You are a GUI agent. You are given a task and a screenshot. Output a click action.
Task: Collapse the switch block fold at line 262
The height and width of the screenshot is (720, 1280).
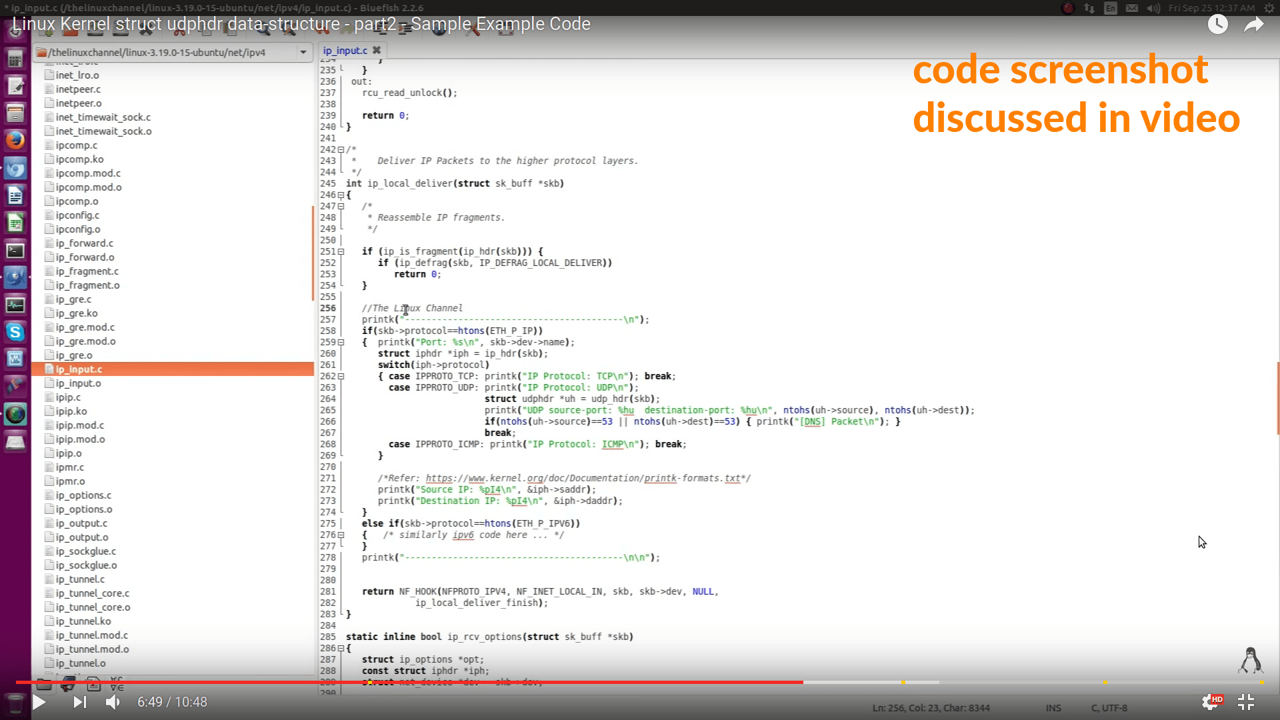[341, 377]
